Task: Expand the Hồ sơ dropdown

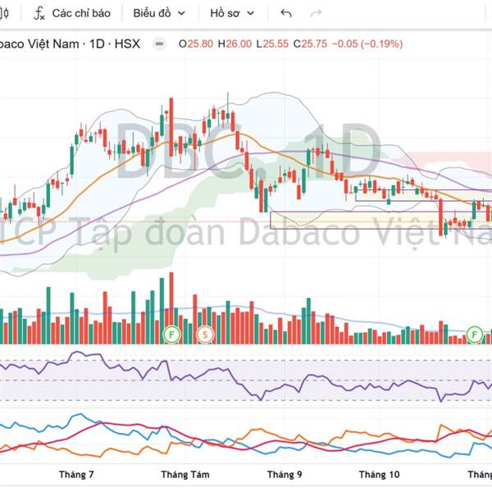Action: (232, 13)
